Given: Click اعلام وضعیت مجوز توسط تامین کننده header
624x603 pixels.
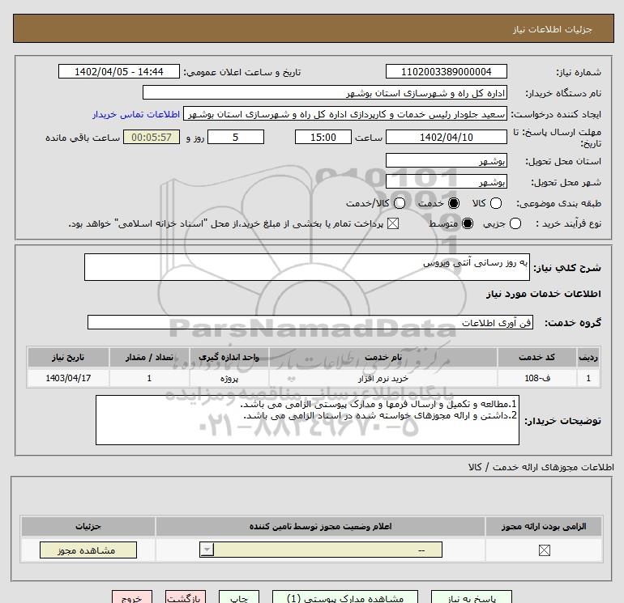Looking at the screenshot, I should [320, 526].
